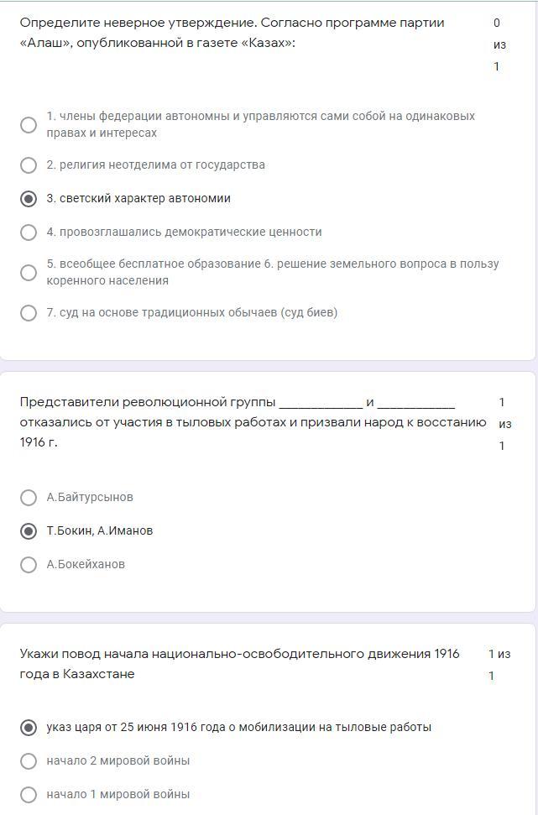This screenshot has height=815, width=538.
Task: Select 'начало 2 мировой войны' radio button
Action: 29,761
